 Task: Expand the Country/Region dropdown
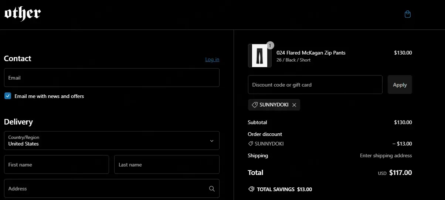111,141
